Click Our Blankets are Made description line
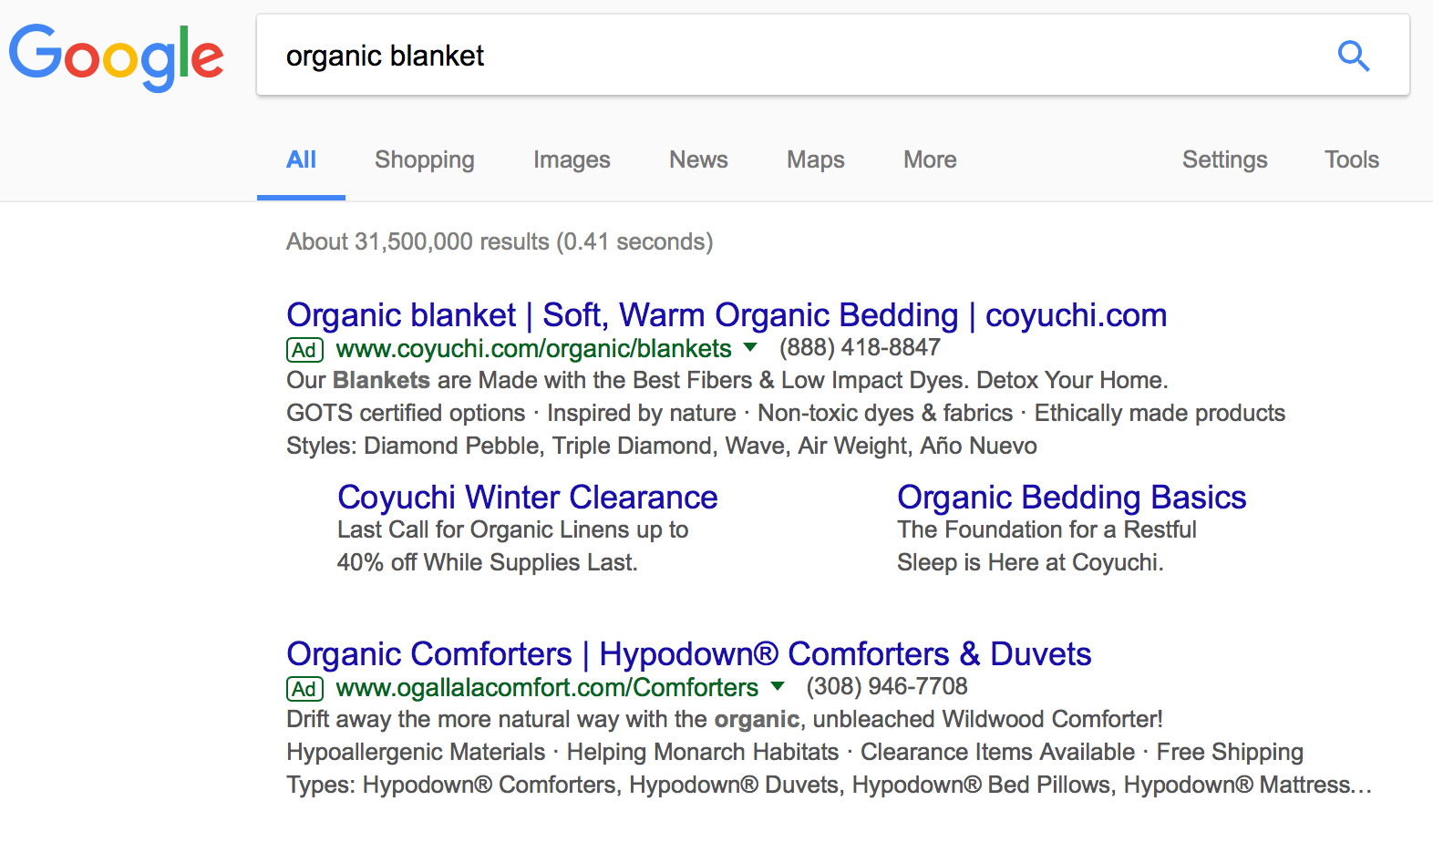Image resolution: width=1433 pixels, height=842 pixels. click(727, 380)
